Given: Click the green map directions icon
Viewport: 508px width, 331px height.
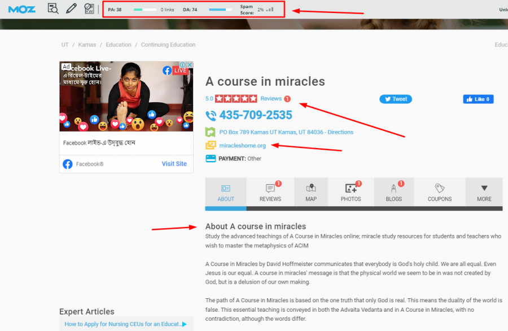Looking at the screenshot, I should point(211,132).
